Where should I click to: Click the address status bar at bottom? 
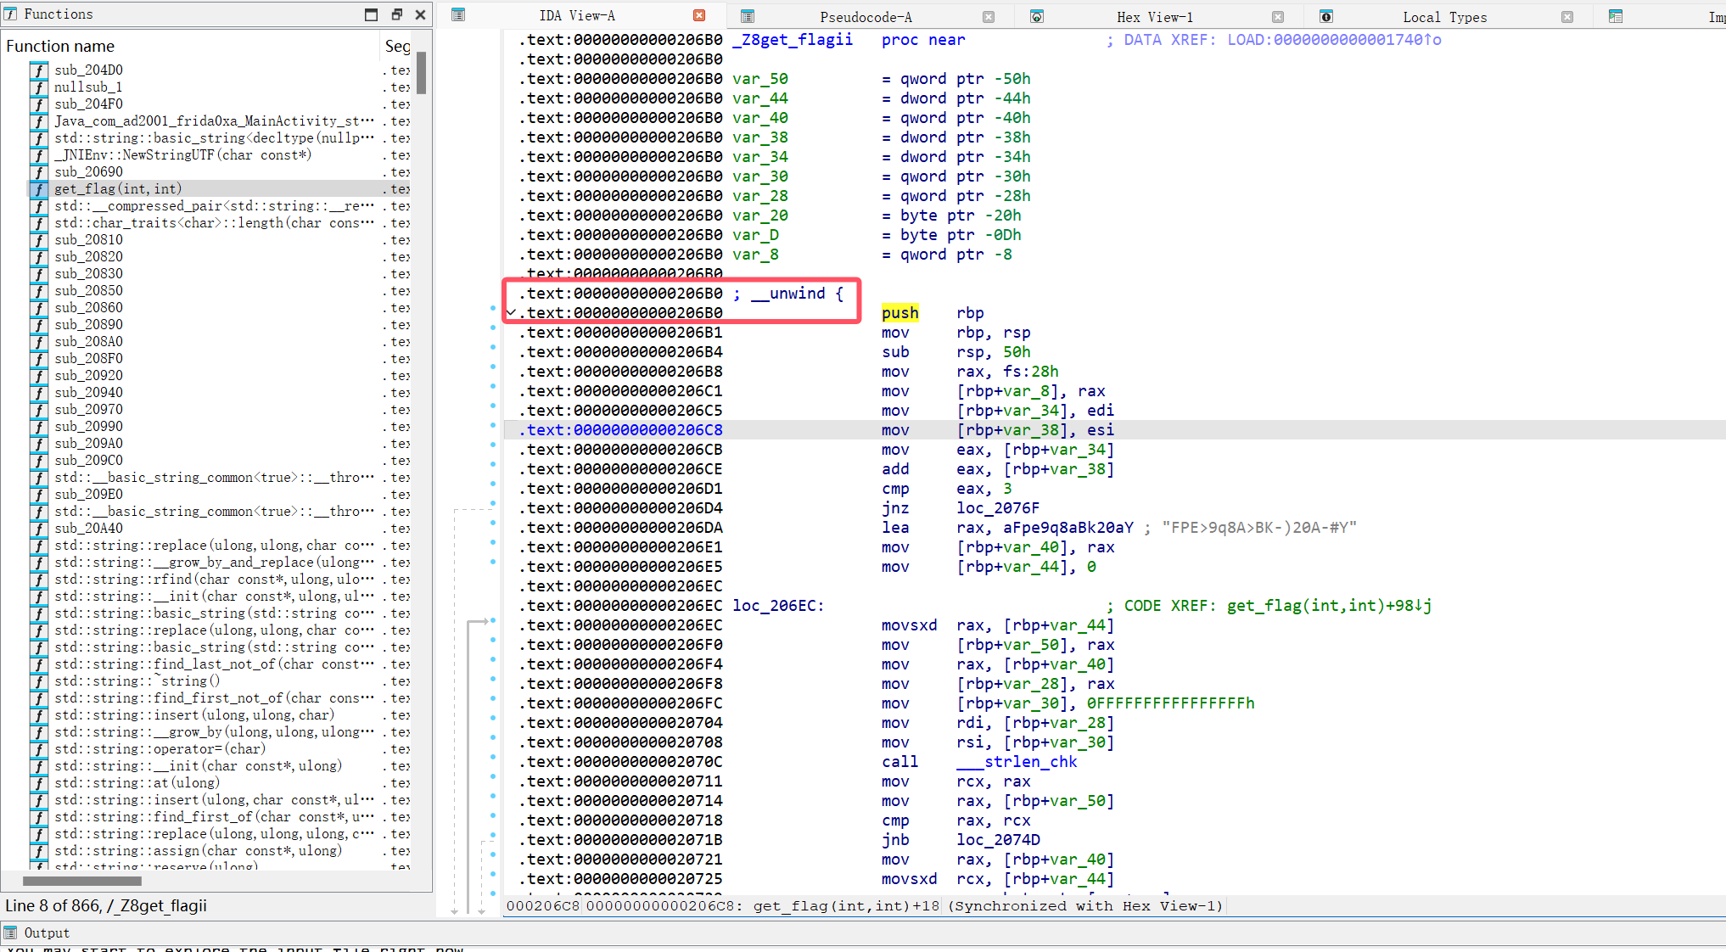tap(866, 905)
